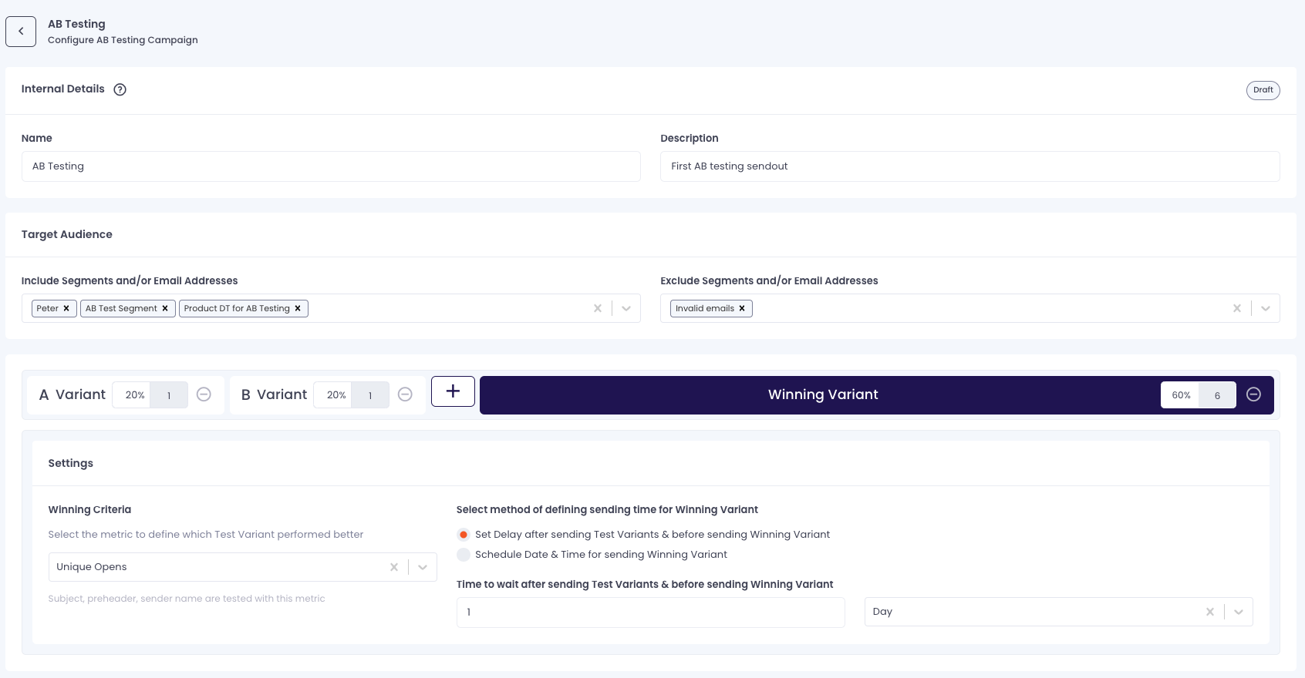Click the Name input field
1305x678 pixels.
pyautogui.click(x=331, y=166)
